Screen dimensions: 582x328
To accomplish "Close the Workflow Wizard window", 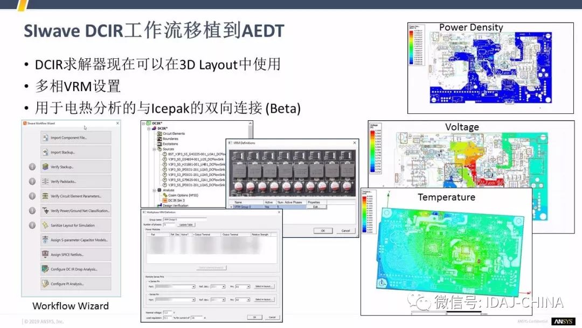I will click(117, 124).
